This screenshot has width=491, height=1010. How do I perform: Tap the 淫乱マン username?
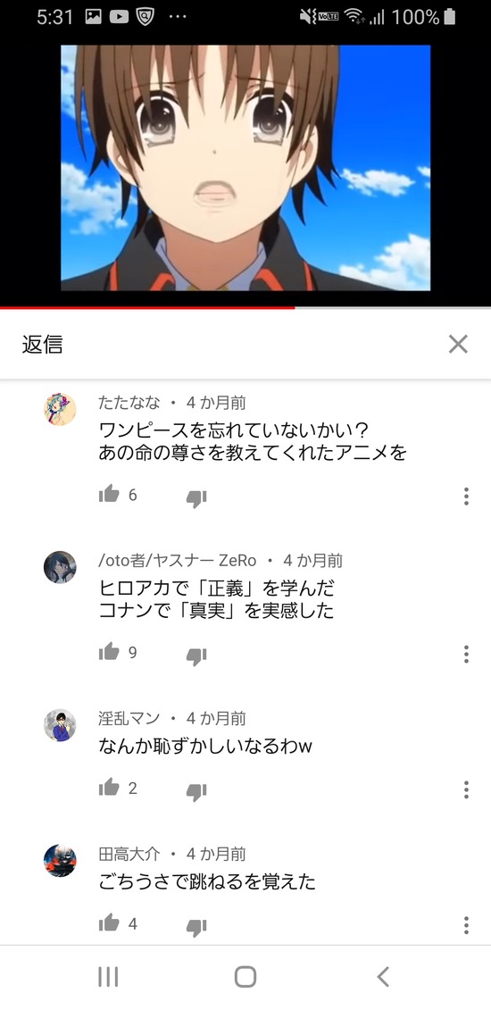tap(129, 718)
